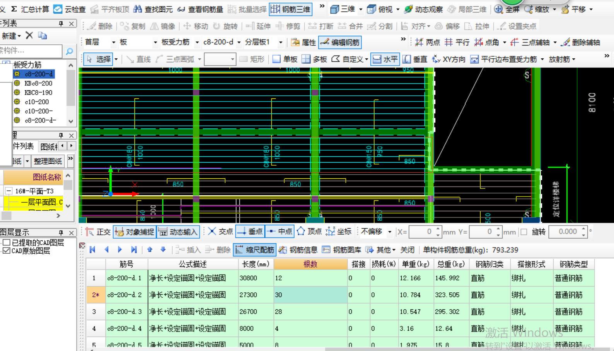Select c10-200 in component list
Screen dimensions: 614x351
point(36,102)
